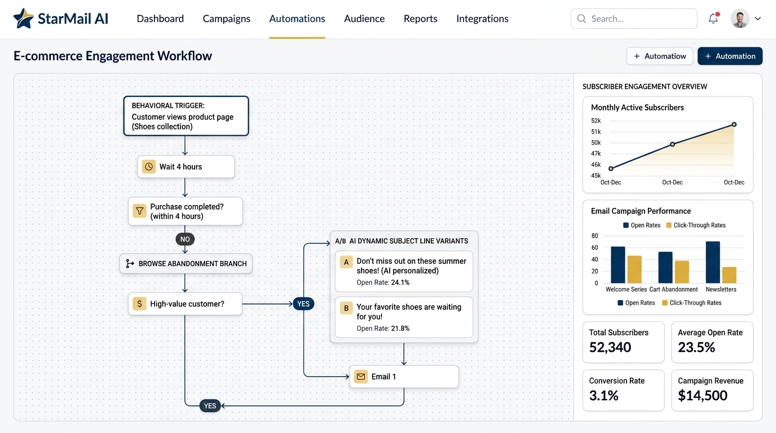The width and height of the screenshot is (776, 433).
Task: Click the A/B AI Dynamic Subject Line Variants header
Action: point(402,241)
